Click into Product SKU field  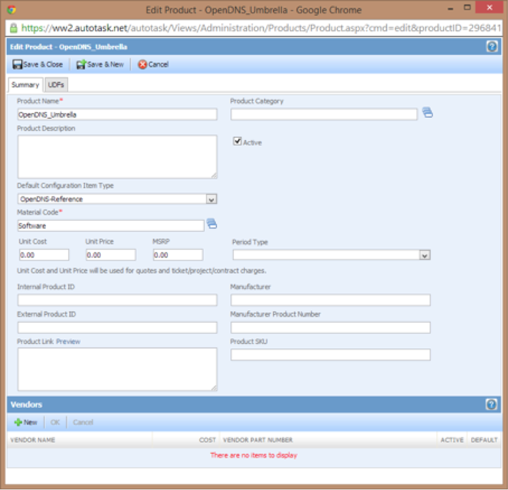[x=330, y=355]
